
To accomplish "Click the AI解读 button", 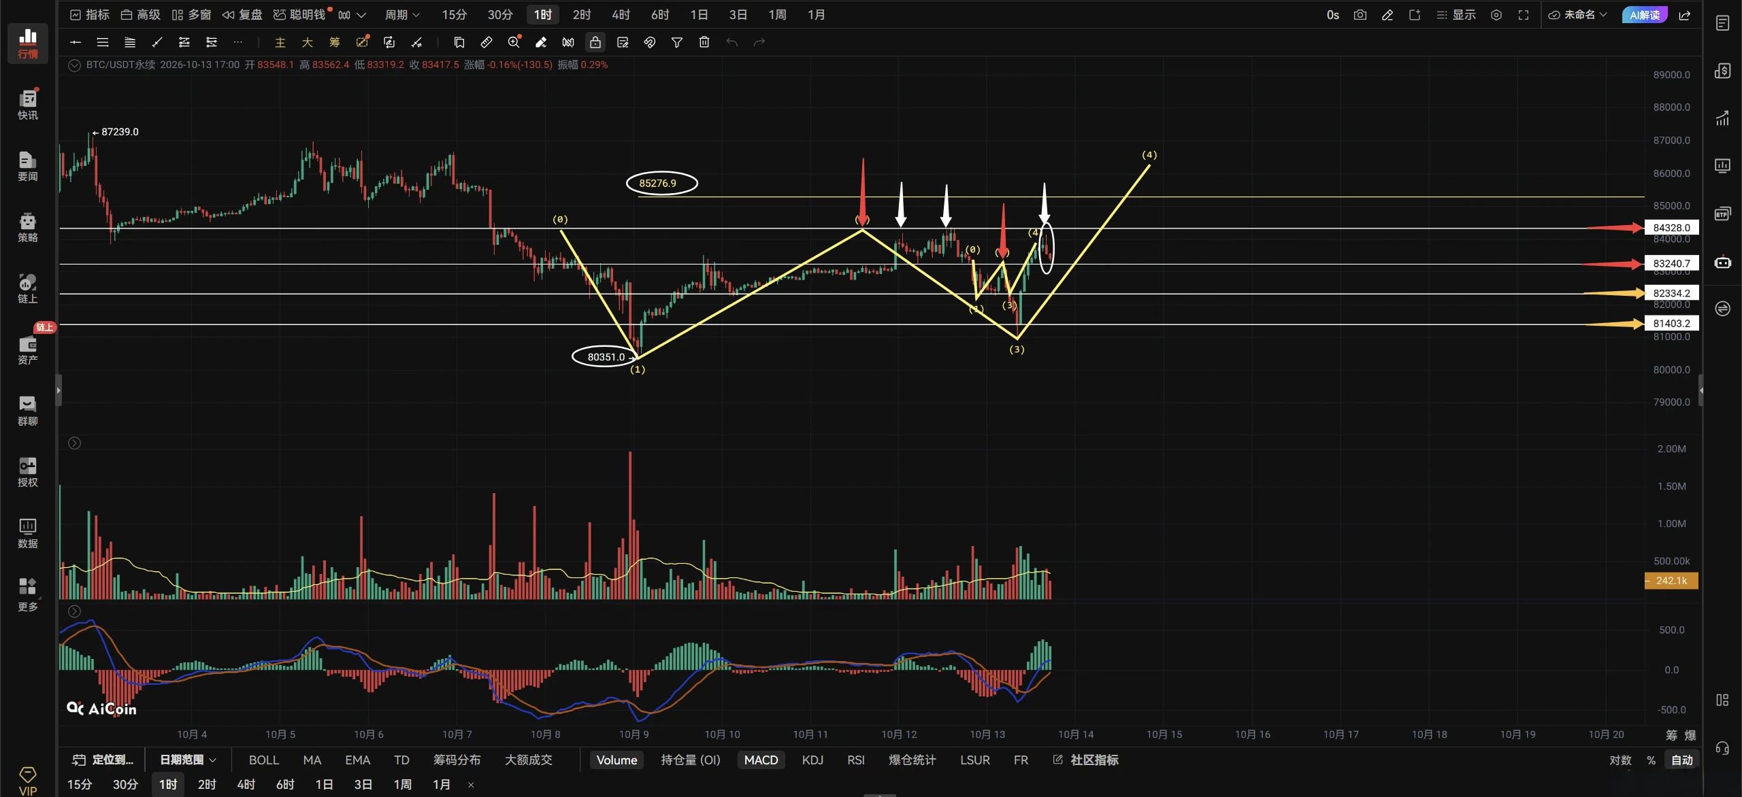I will point(1644,15).
